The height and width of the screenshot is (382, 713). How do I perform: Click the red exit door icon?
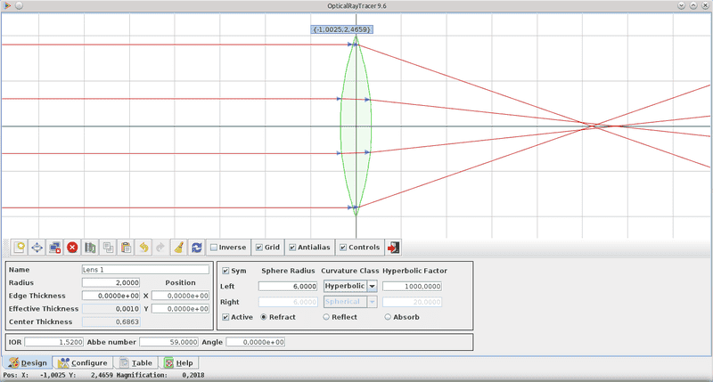(394, 248)
